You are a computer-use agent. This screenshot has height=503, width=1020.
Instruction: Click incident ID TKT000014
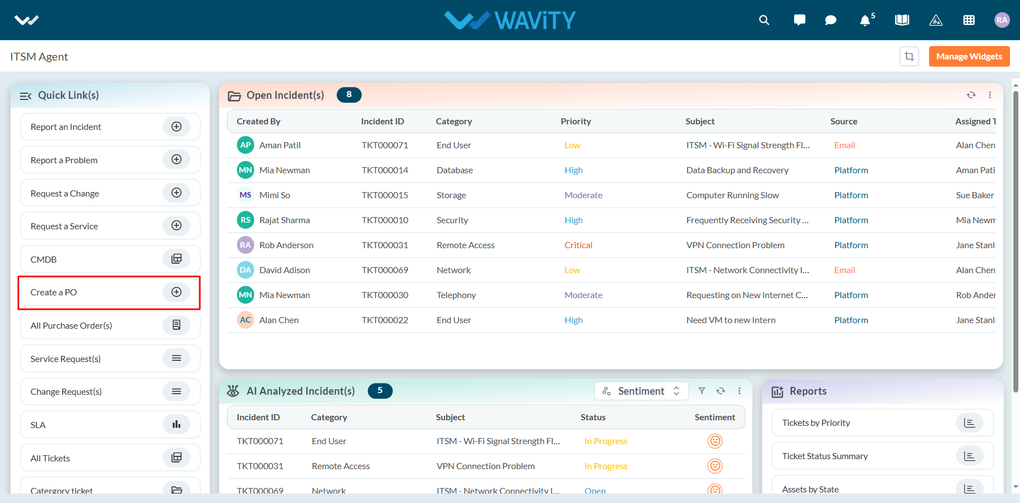pos(385,170)
